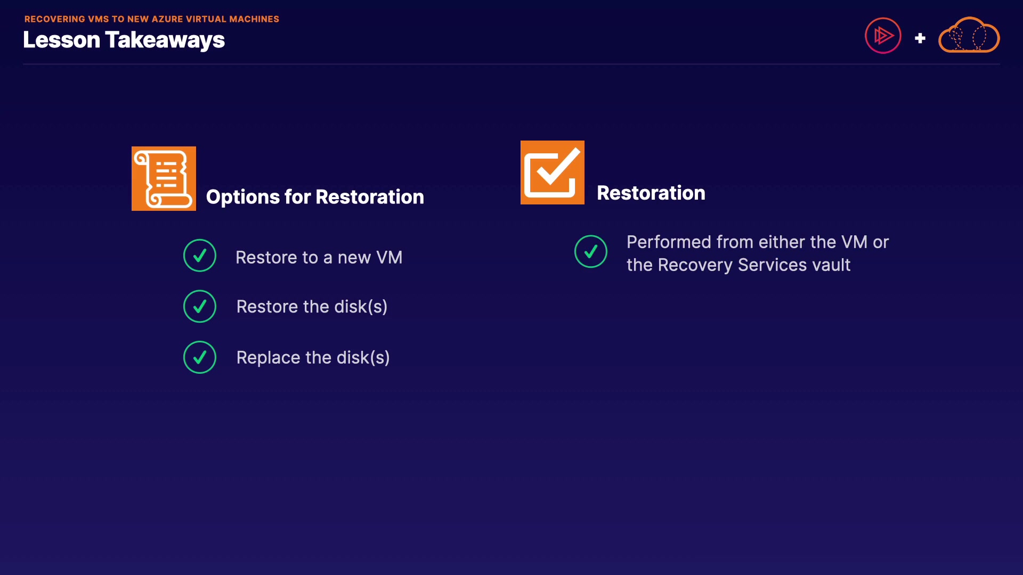
Task: Click the Options for Restoration heading
Action: [x=315, y=197]
